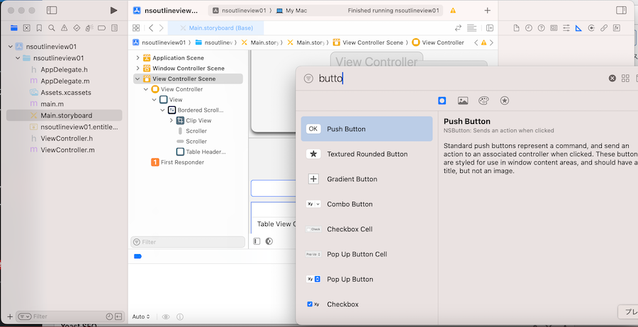Open the Issue navigator warning icon
The image size is (638, 327).
pyautogui.click(x=64, y=28)
